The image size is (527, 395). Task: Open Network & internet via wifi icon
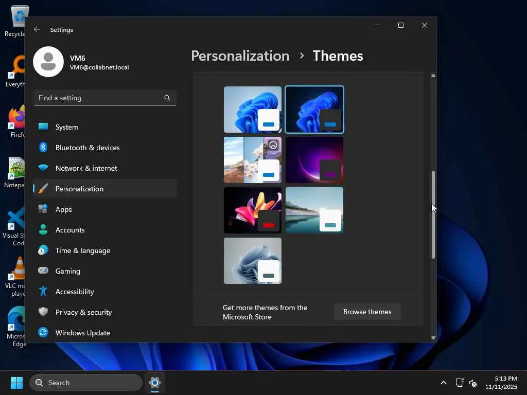[x=43, y=168]
